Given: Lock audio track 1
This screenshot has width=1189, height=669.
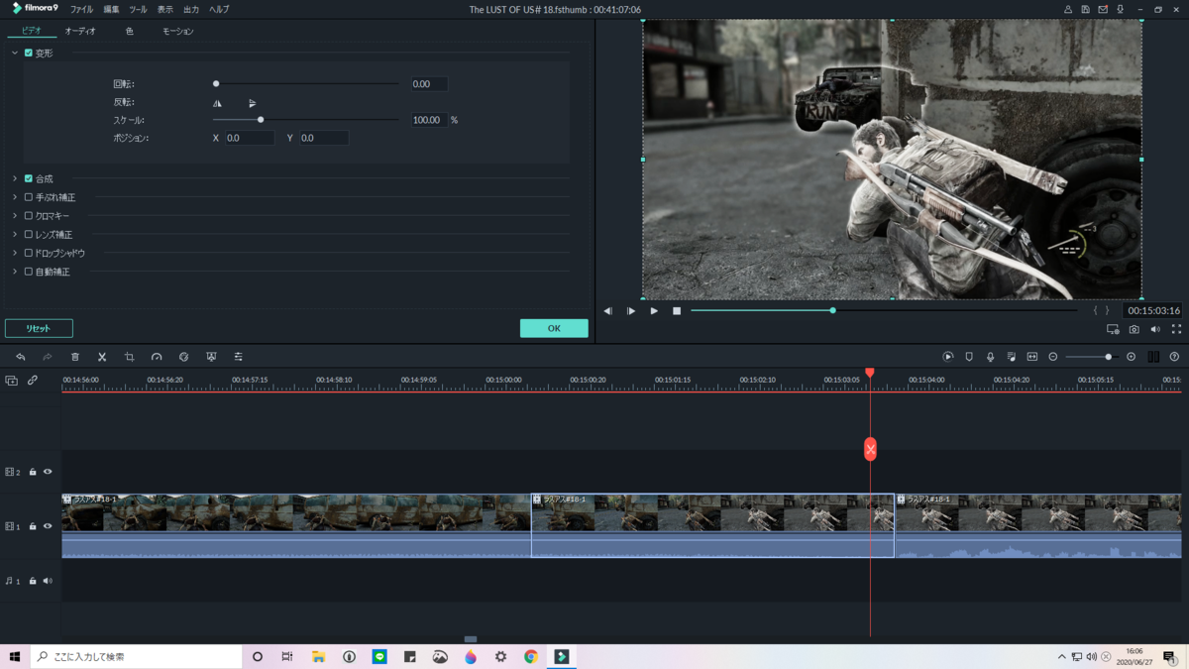Looking at the screenshot, I should [x=33, y=581].
